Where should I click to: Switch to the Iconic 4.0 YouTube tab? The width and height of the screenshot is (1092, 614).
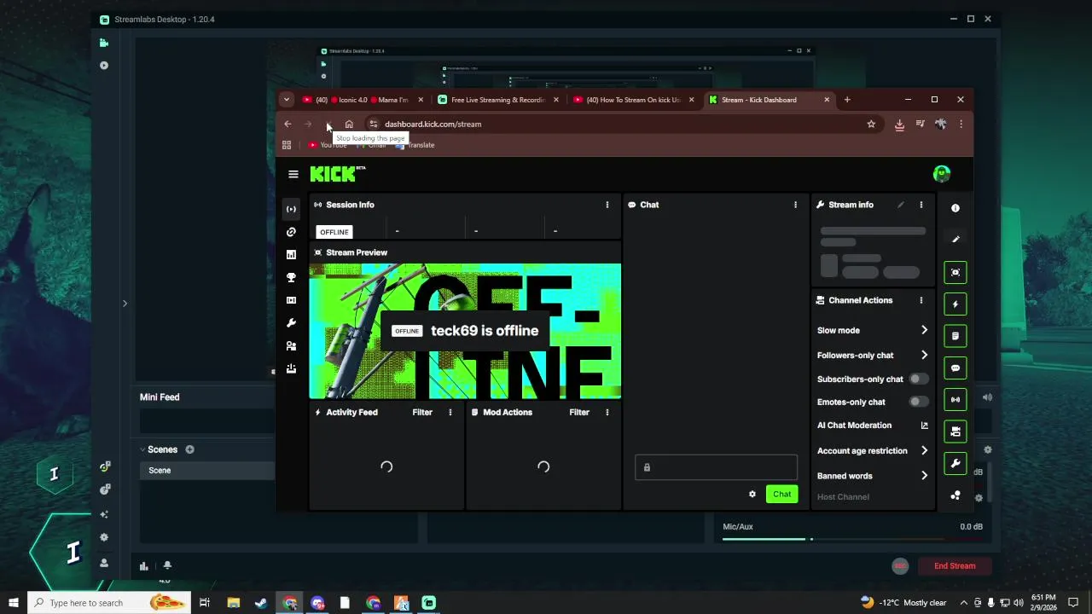point(363,100)
